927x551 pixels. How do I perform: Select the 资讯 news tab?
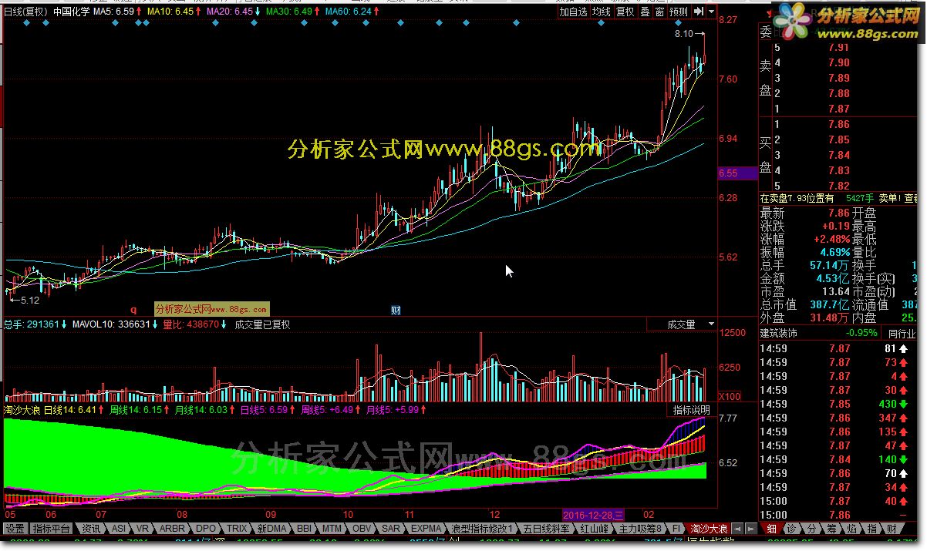[x=91, y=529]
